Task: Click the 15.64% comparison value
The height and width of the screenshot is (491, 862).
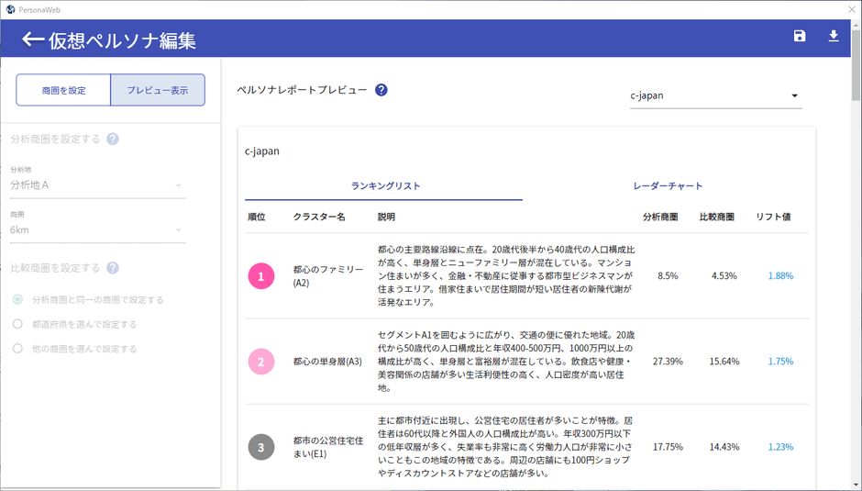Action: click(x=724, y=362)
